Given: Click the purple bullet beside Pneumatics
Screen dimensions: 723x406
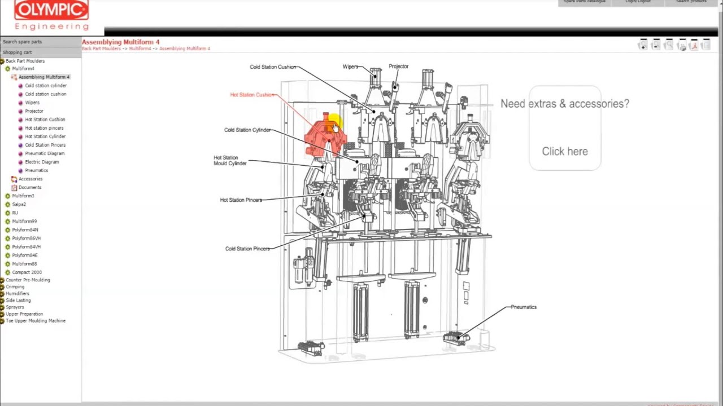Looking at the screenshot, I should tap(21, 170).
